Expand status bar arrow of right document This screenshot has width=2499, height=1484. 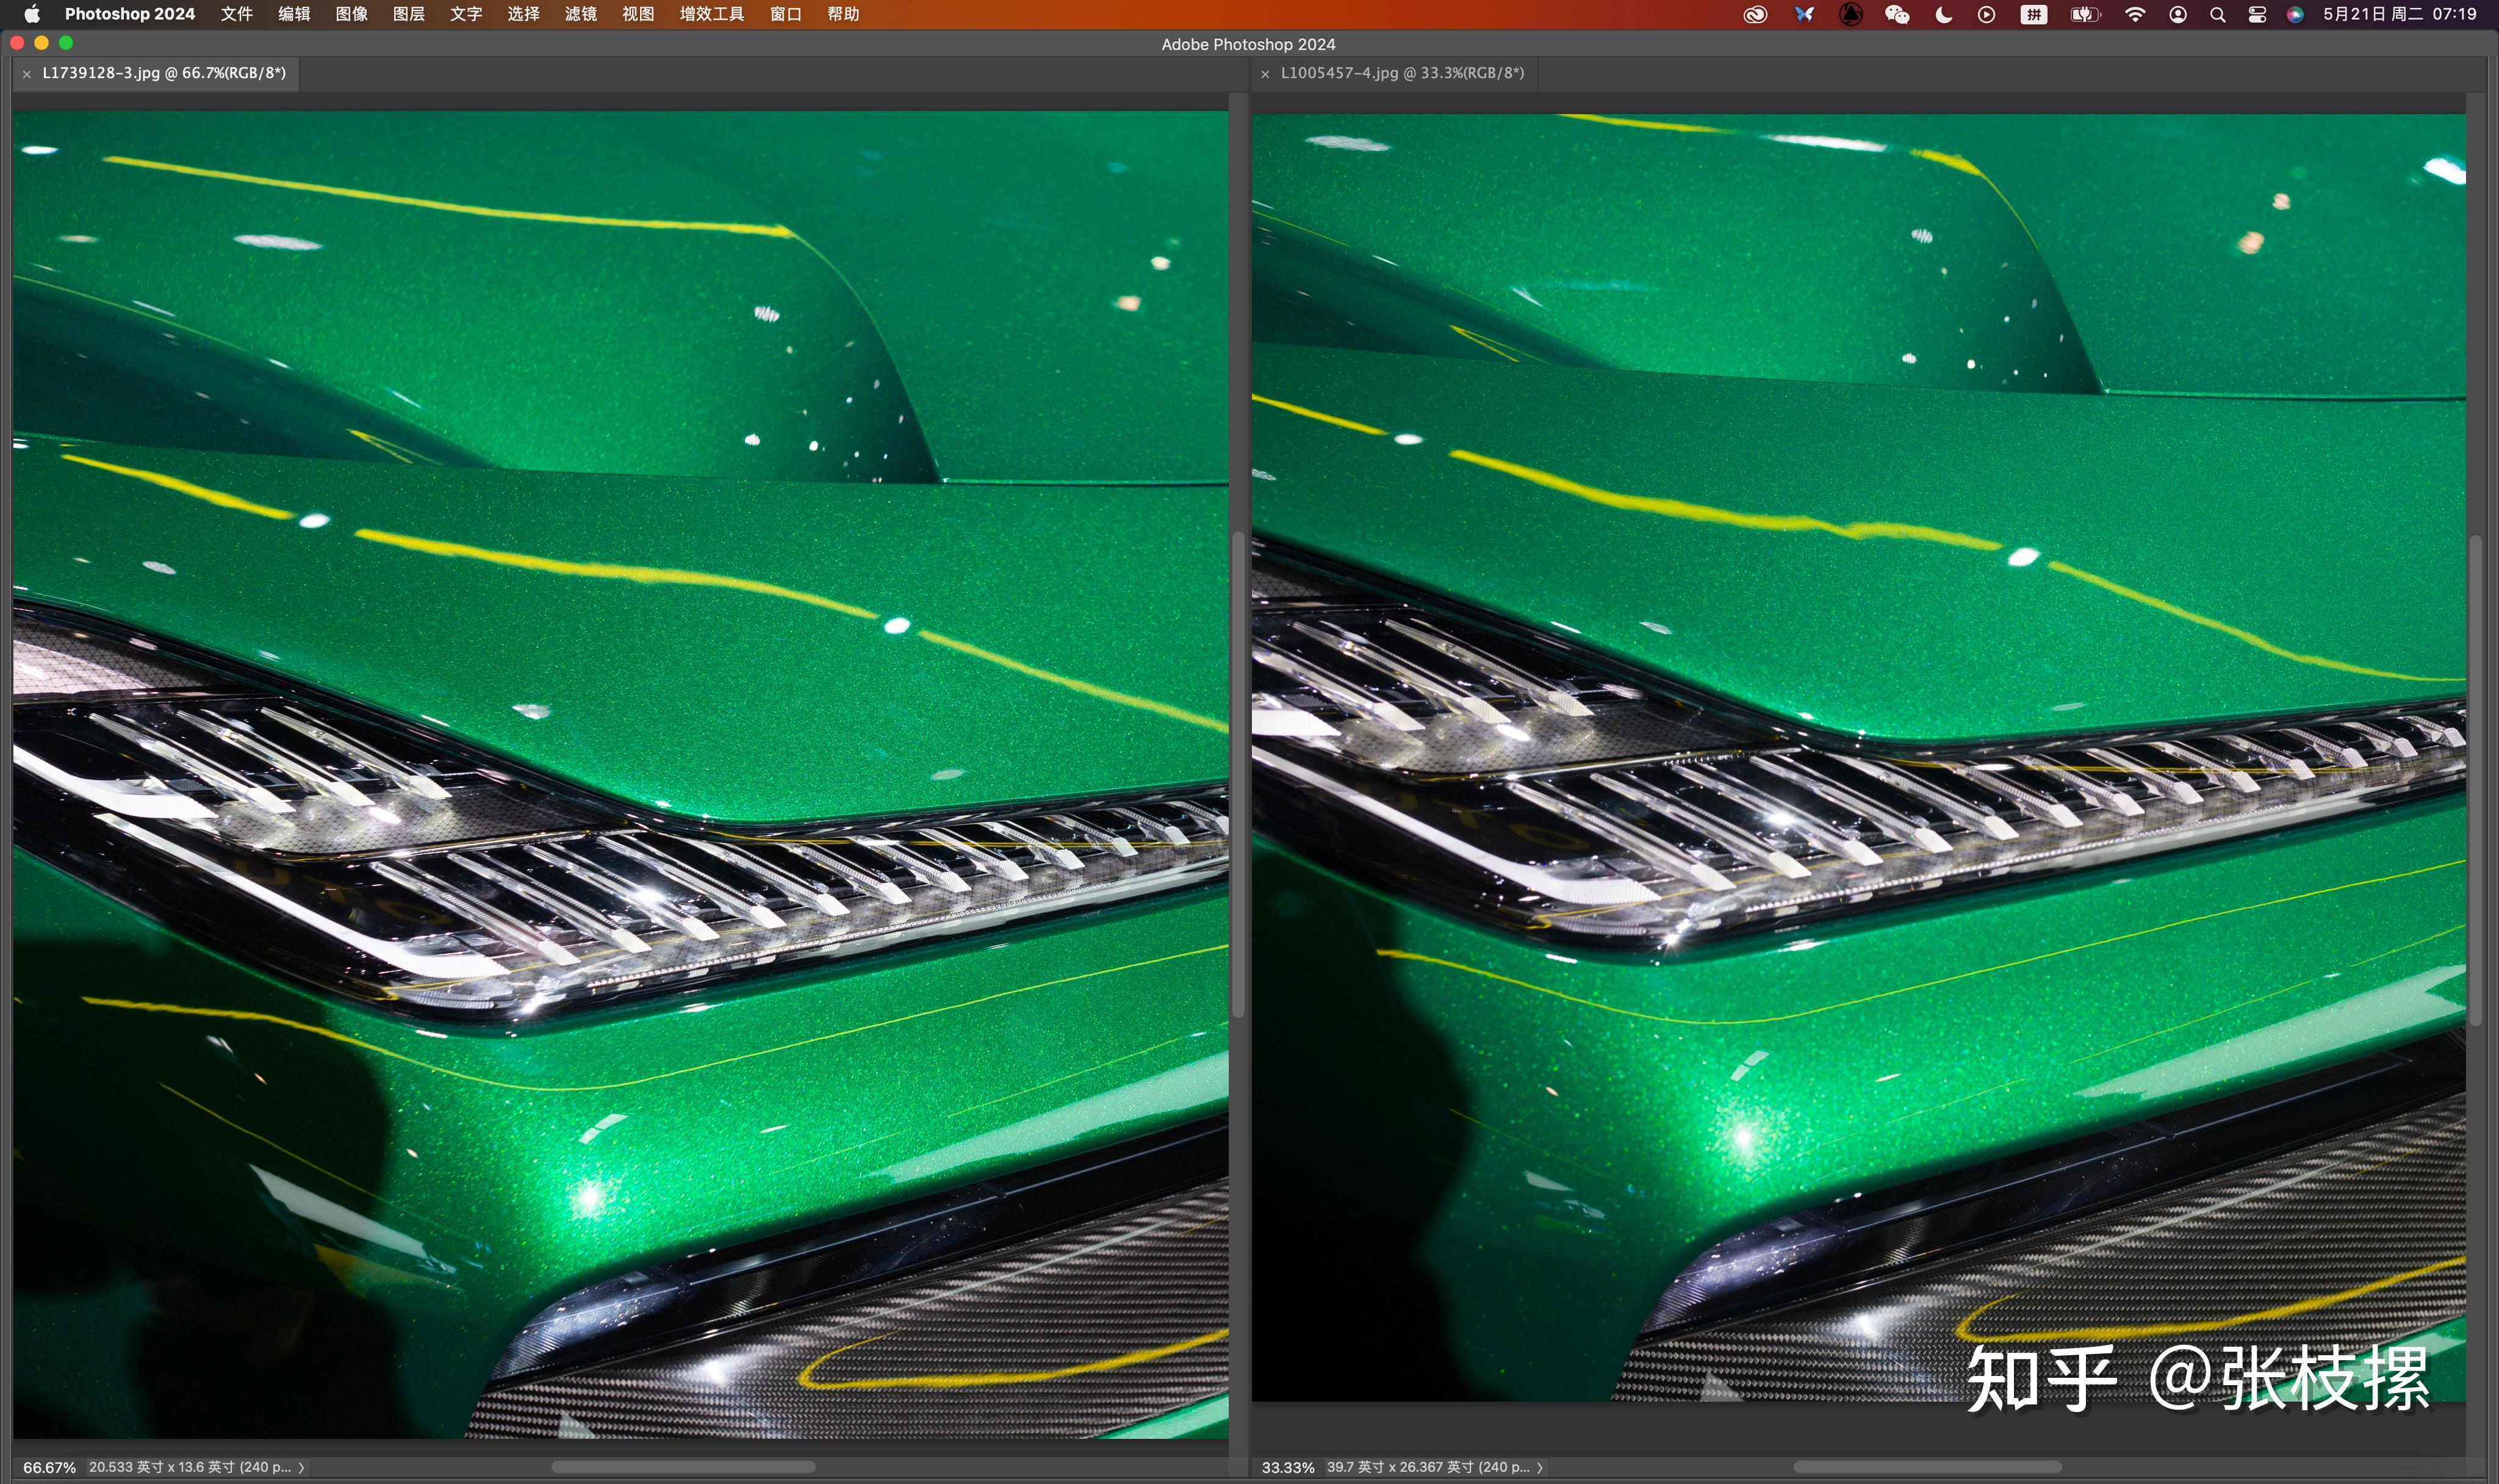[1539, 1467]
